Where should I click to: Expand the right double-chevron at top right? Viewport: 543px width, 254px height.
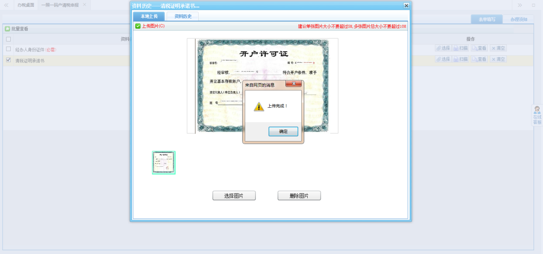click(x=519, y=5)
